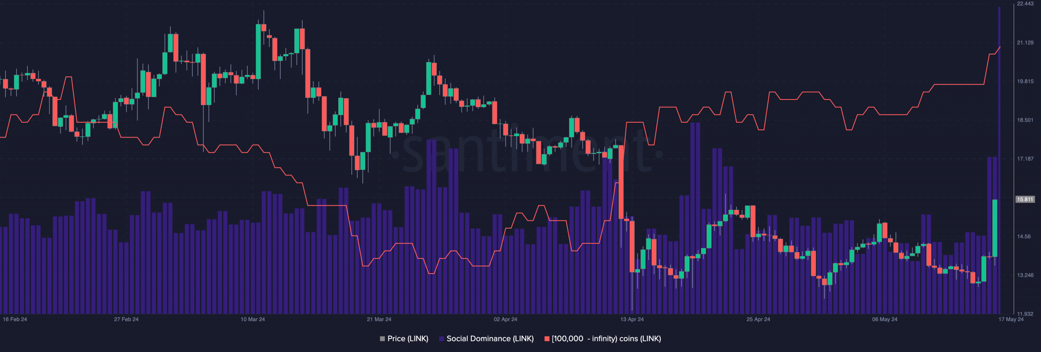Click the 21 Mar 24 date label

tap(379, 320)
